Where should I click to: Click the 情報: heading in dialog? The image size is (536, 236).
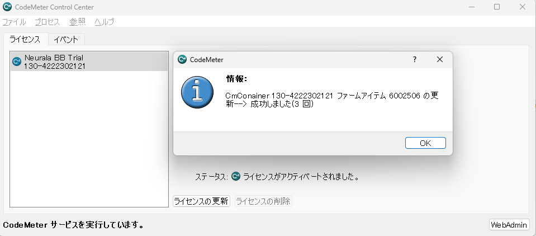236,79
